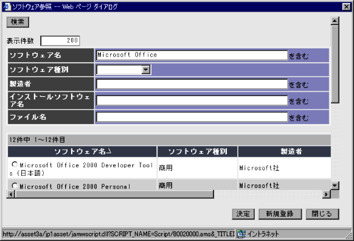The width and height of the screenshot is (354, 241).
Task: Click Microsoft社 in the Developer Tools row
Action: click(x=259, y=168)
